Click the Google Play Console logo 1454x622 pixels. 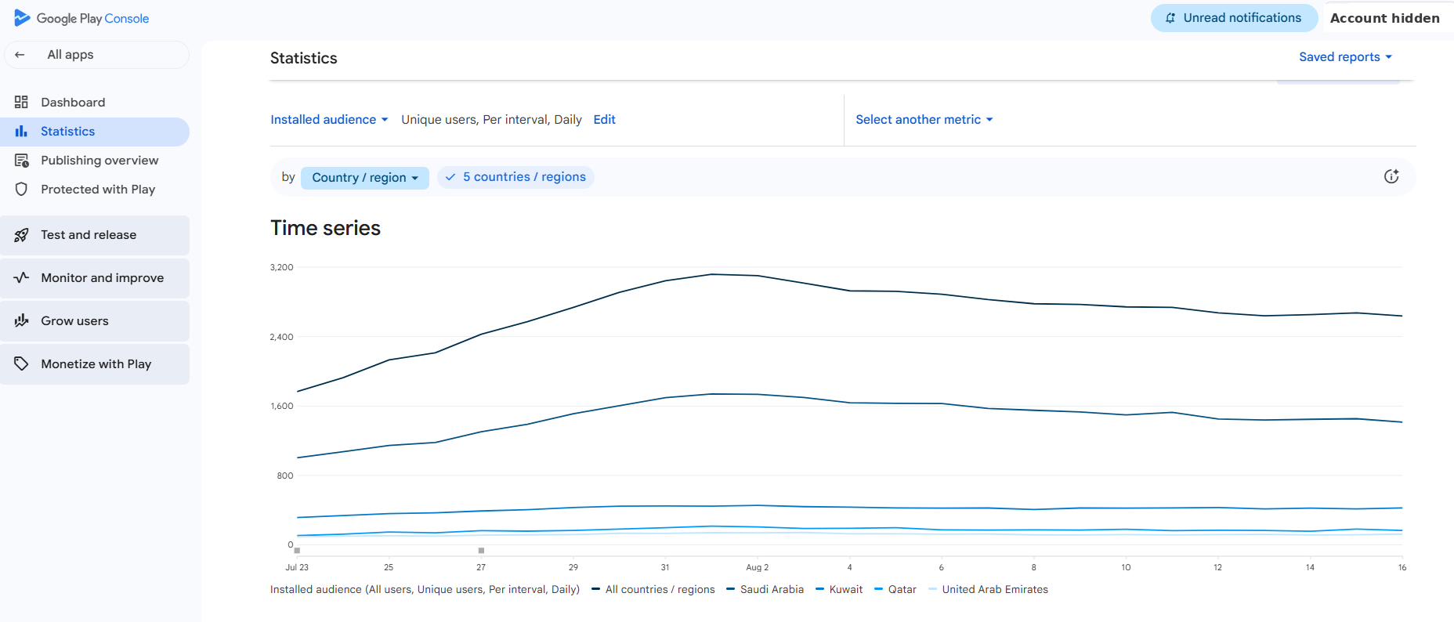81,18
